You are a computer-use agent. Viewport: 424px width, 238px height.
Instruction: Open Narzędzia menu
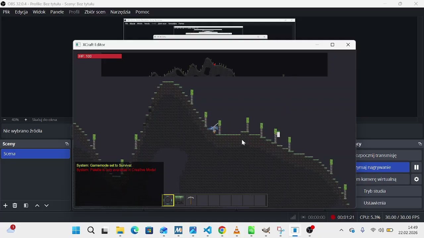[120, 12]
